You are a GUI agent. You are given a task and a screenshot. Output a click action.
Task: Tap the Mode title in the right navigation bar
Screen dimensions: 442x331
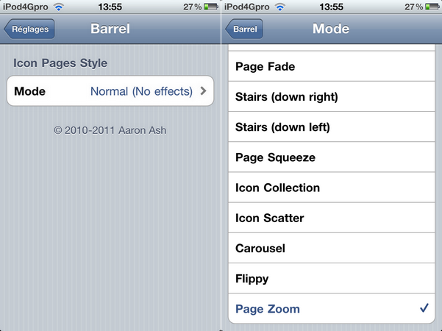click(x=331, y=29)
